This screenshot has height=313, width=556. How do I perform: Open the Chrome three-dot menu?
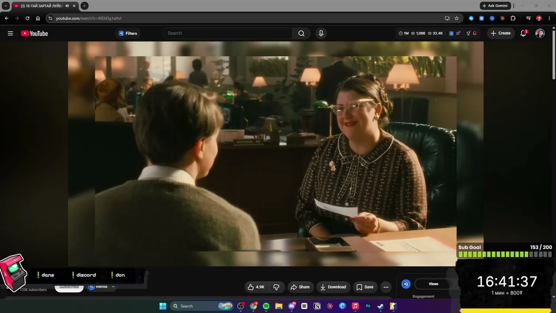click(549, 18)
